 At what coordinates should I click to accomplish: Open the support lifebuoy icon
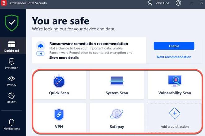click(x=178, y=3)
